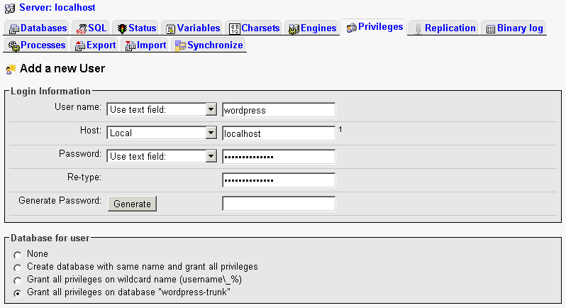Click the Processes tab icon

(x=13, y=45)
